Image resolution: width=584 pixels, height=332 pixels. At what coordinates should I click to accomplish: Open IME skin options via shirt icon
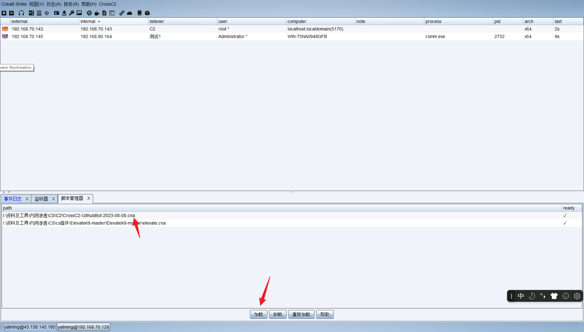pyautogui.click(x=554, y=296)
